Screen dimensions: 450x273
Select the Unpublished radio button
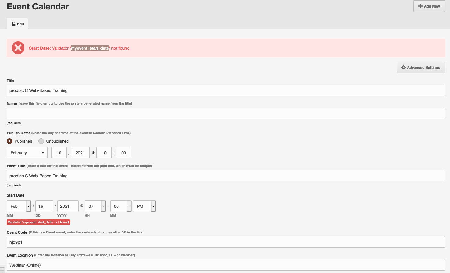coord(41,141)
